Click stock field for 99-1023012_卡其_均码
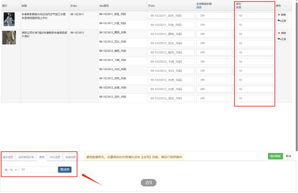298x193 pixels. tap(255, 61)
